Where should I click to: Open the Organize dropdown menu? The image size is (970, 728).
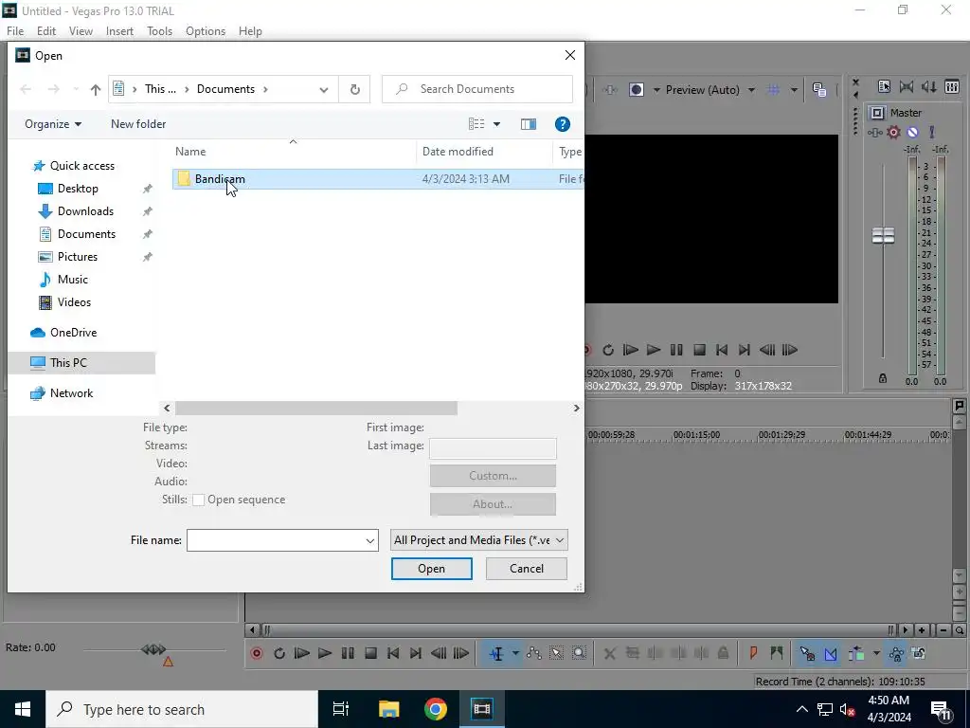pos(53,124)
